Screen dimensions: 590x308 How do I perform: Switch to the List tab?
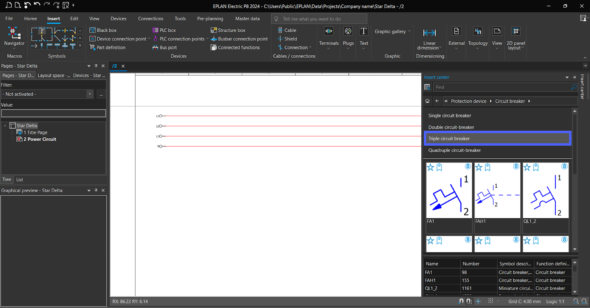20,180
